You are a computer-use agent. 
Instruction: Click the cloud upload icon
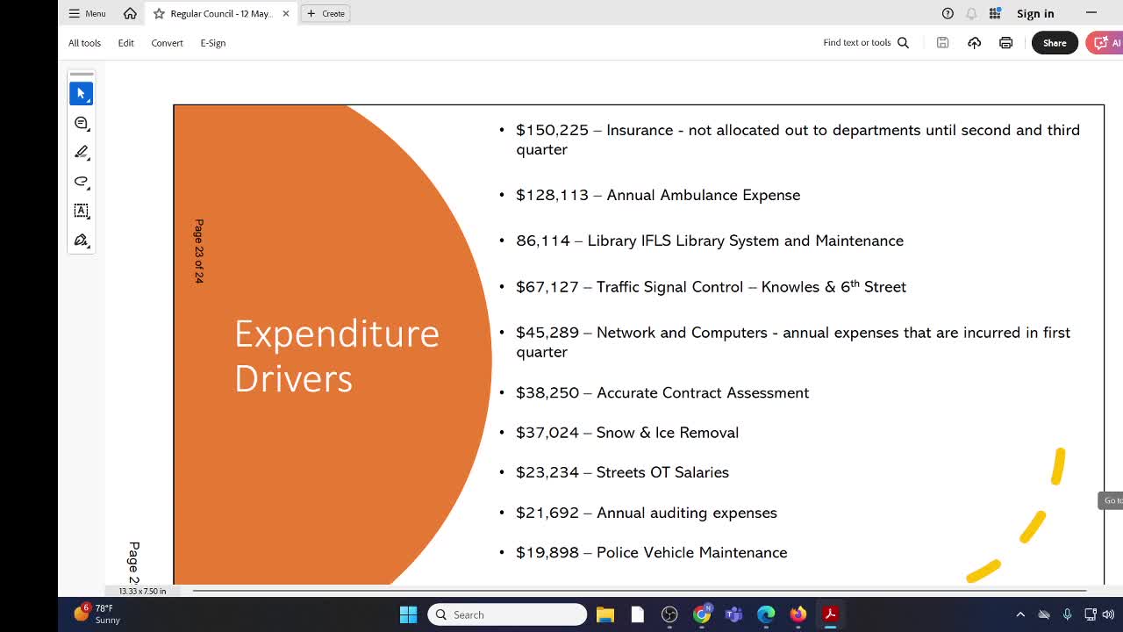pyautogui.click(x=974, y=42)
